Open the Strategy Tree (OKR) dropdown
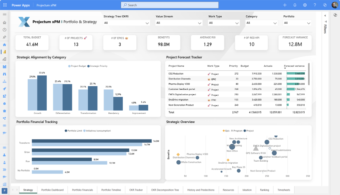Image resolution: width=340 pixels, height=195 pixels. (x=126, y=23)
